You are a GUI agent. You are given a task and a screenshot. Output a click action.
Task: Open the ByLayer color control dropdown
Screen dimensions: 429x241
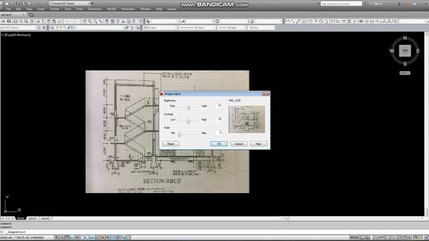(x=160, y=27)
